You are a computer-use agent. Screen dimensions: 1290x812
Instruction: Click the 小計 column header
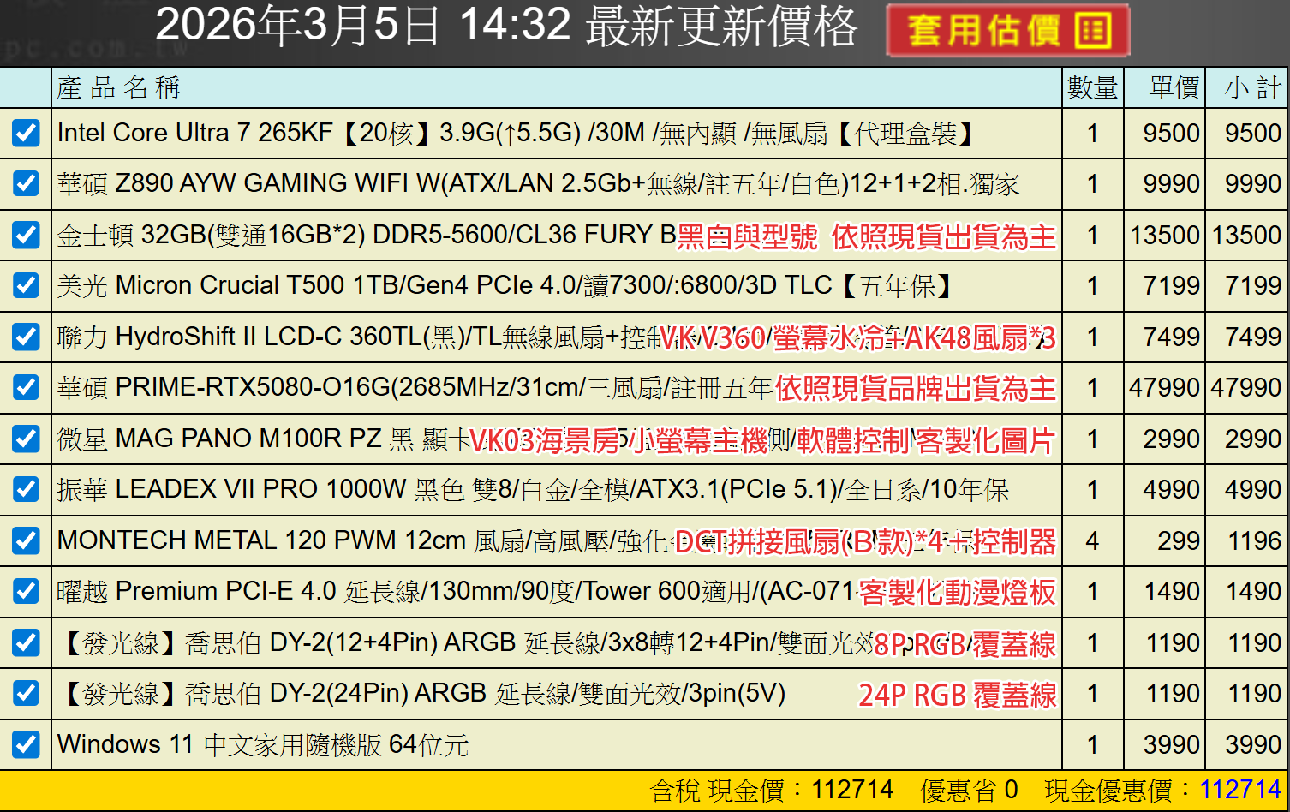tap(1252, 87)
